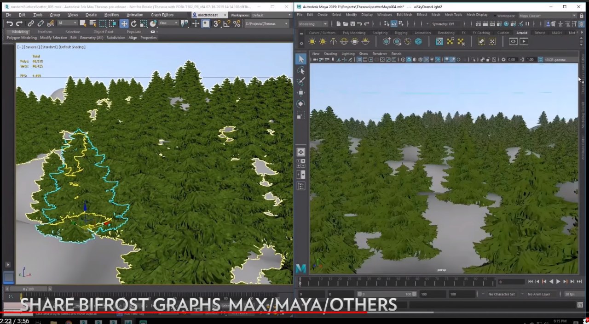The image size is (589, 324).
Task: Toggle 3D Snaps in 3ds Max
Action: click(x=217, y=24)
